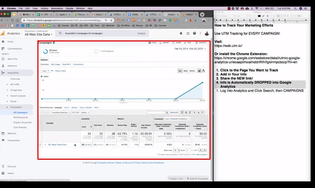Open the Google apps grid icon in Analytics

point(188,33)
